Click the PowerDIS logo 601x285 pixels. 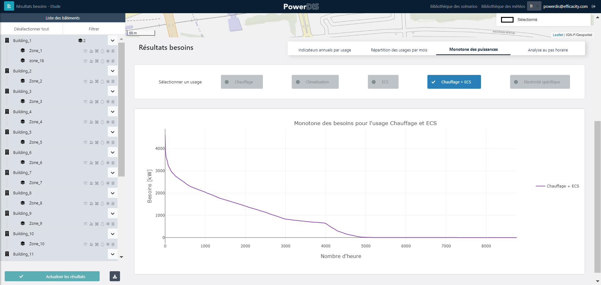(301, 7)
